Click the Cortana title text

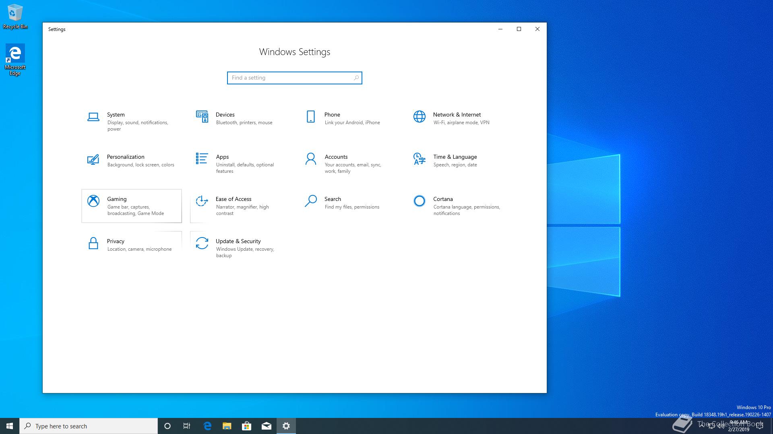point(443,199)
